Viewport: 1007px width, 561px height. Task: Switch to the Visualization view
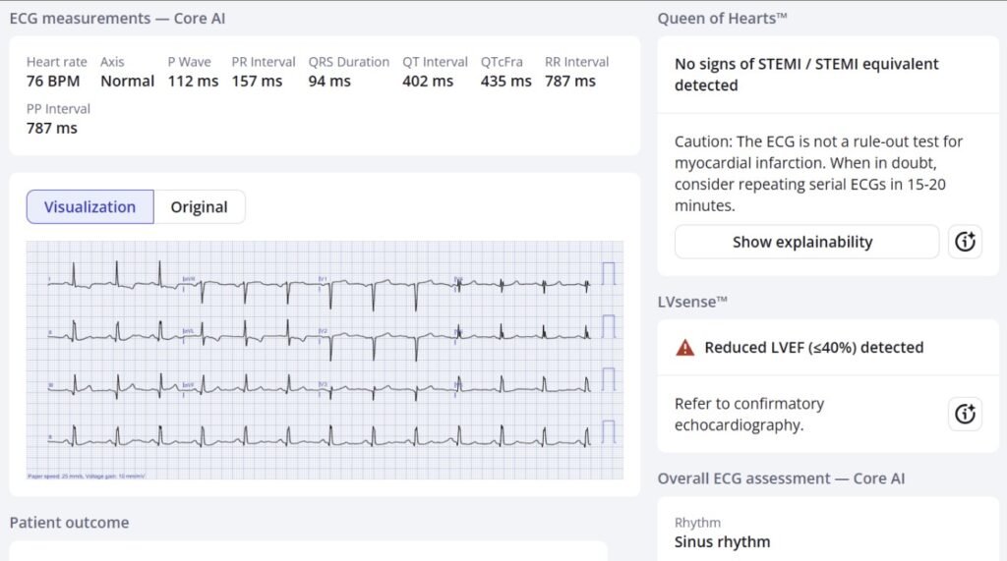click(x=89, y=207)
